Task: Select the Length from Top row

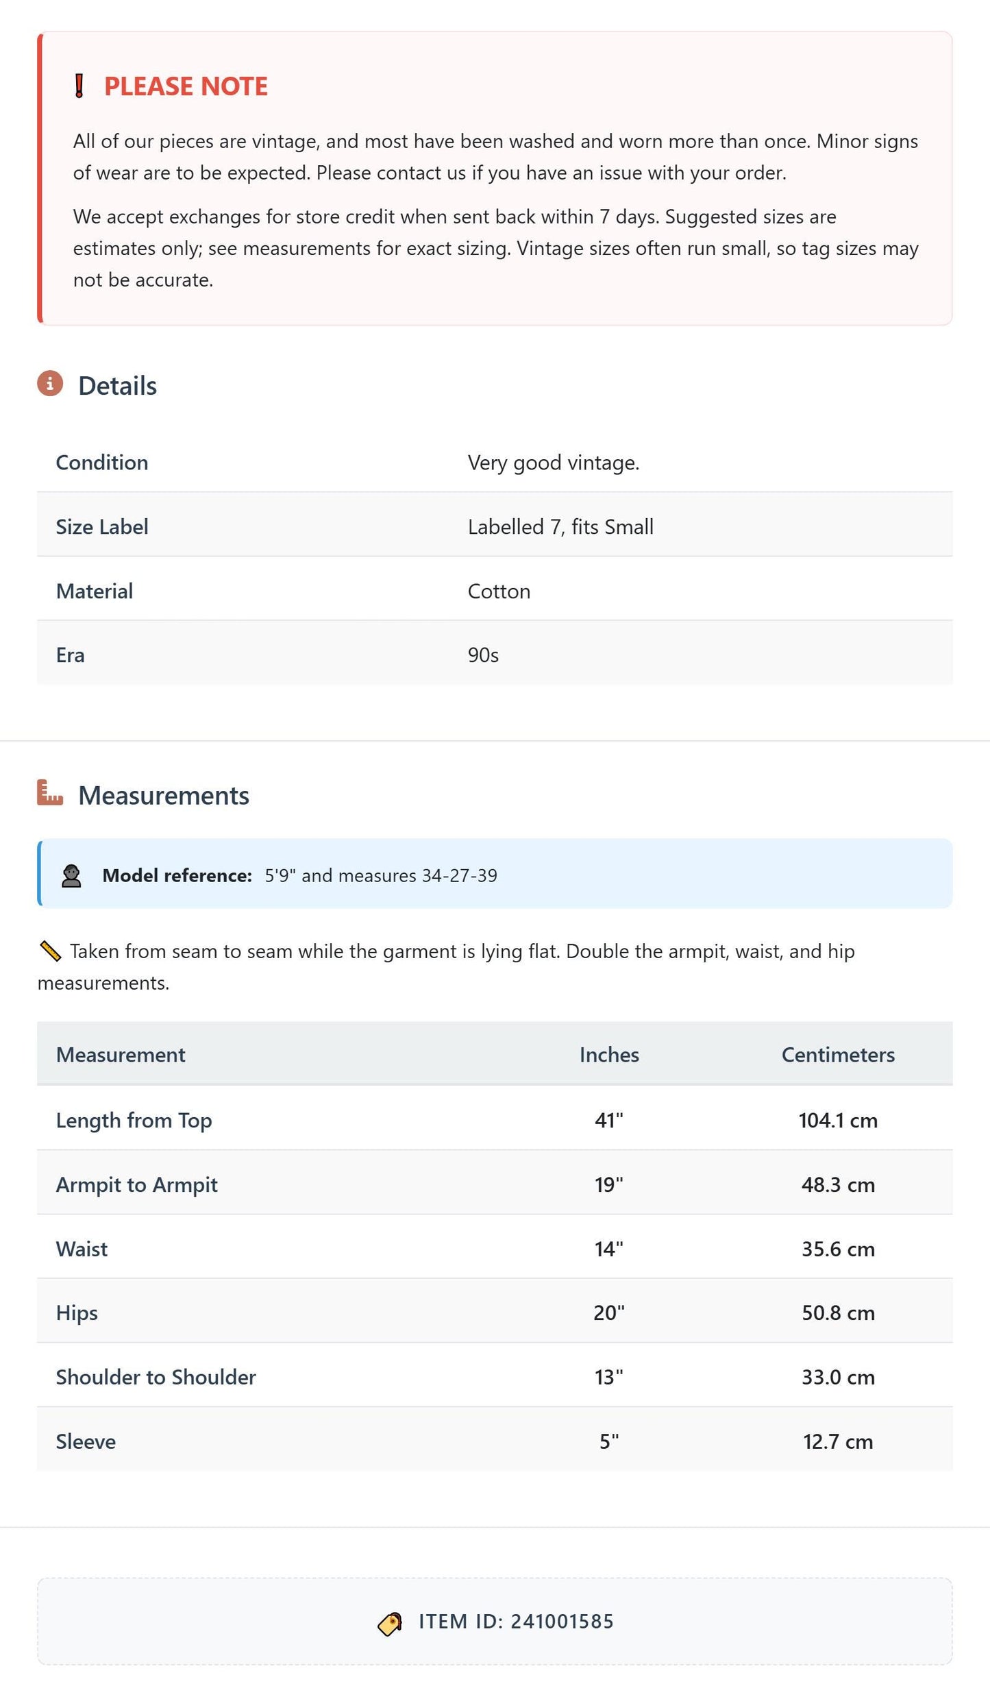Action: click(495, 1120)
